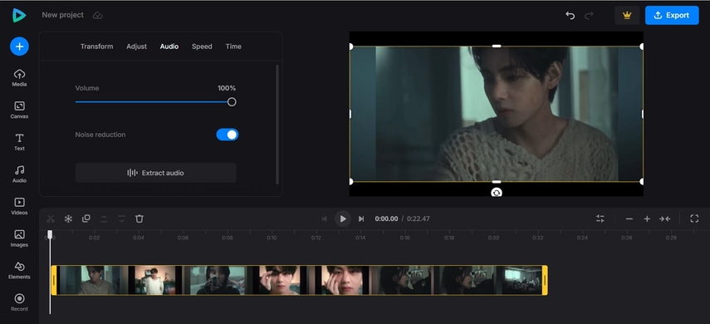Viewport: 710px width, 324px height.
Task: Click the blue plus add button
Action: [19, 47]
